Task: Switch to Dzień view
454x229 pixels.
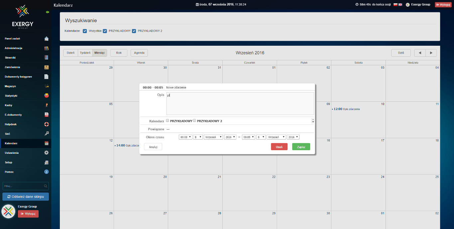Action: click(x=70, y=53)
